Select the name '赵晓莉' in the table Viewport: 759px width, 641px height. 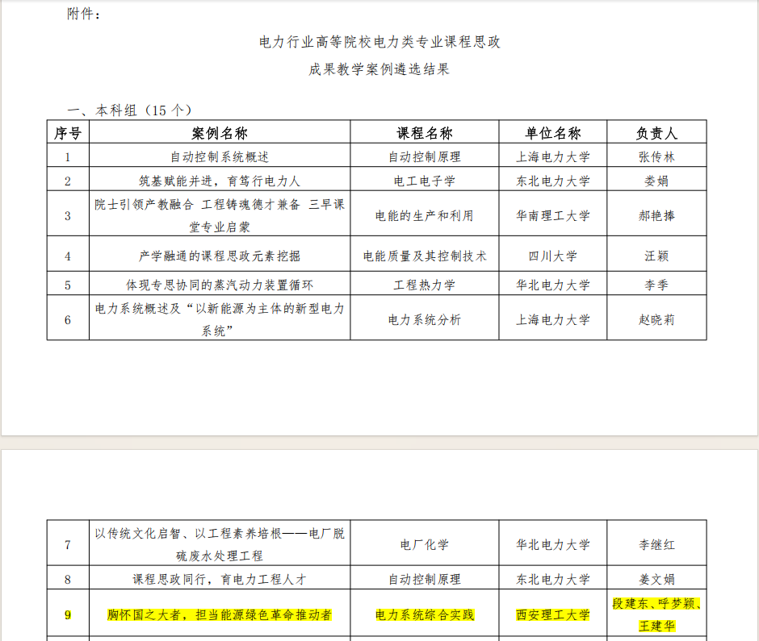click(x=656, y=320)
